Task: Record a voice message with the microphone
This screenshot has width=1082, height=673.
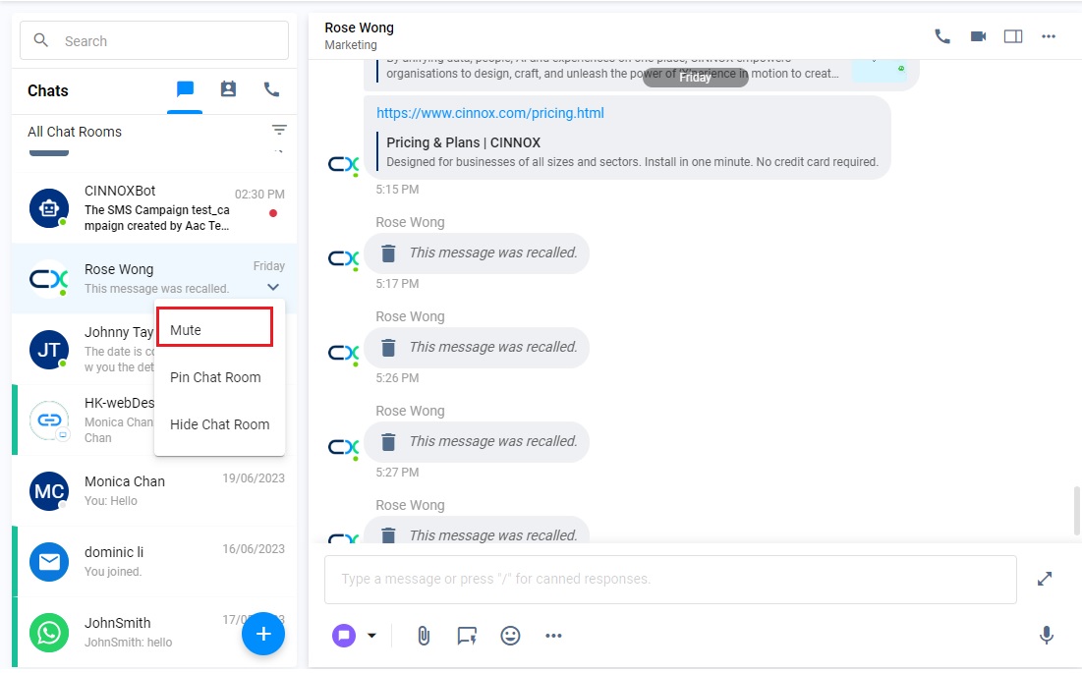Action: (1046, 635)
